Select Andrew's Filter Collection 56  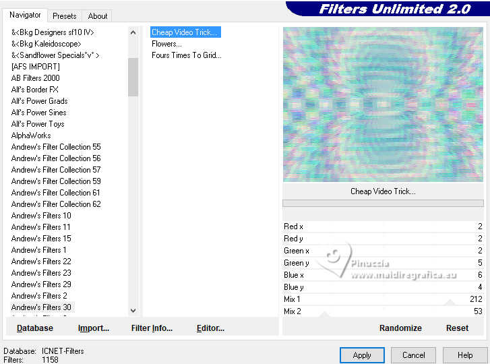click(x=56, y=158)
